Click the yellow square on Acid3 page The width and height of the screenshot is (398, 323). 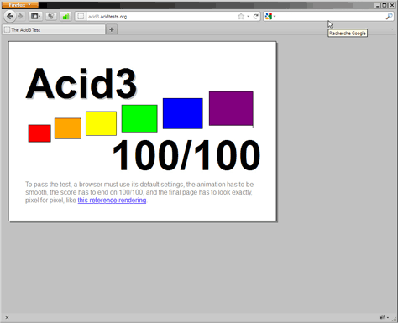pyautogui.click(x=101, y=123)
